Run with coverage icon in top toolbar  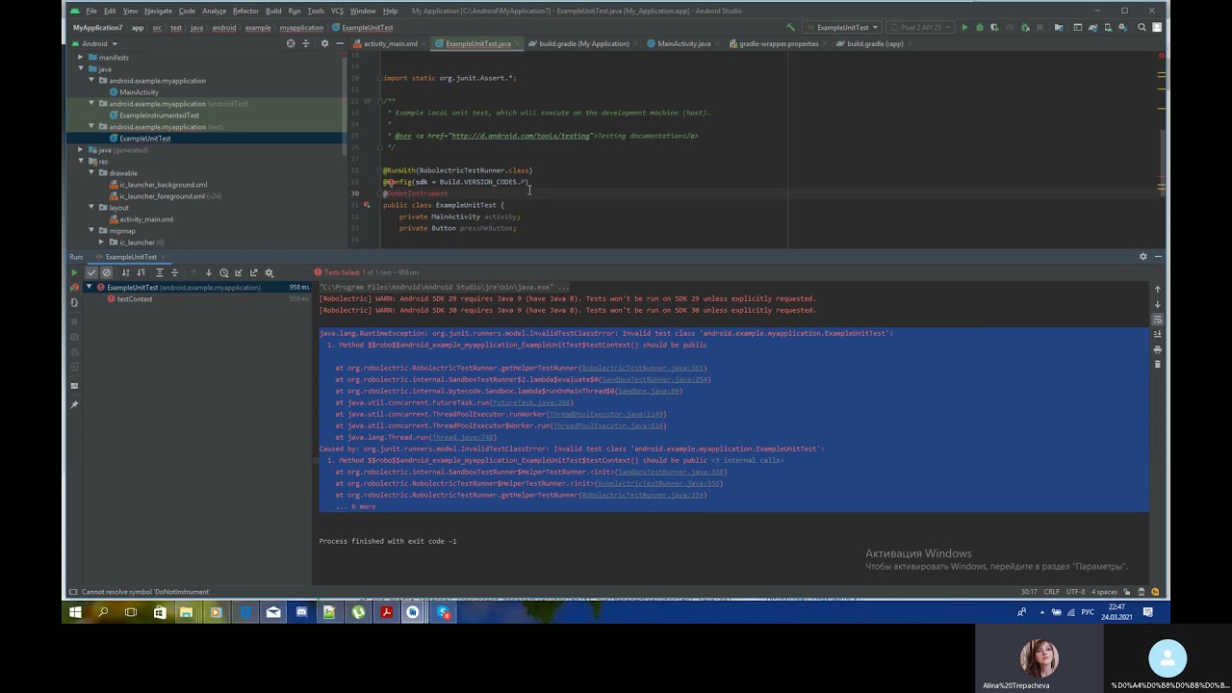tap(994, 28)
